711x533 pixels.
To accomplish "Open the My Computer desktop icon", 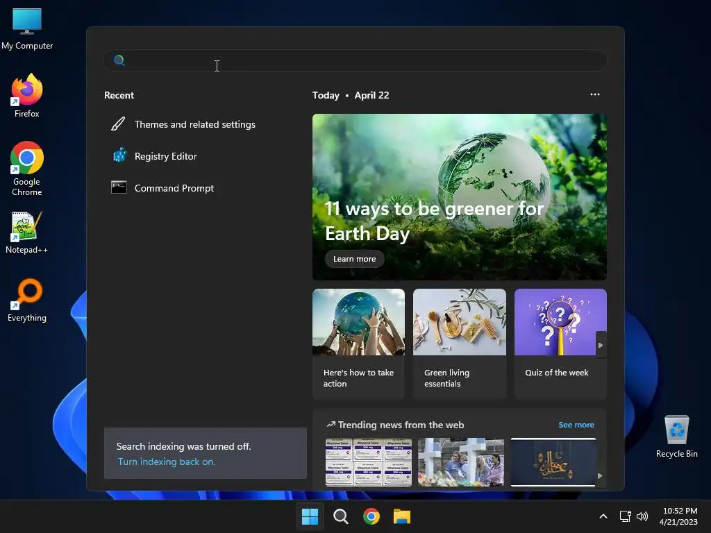I will 27,28.
